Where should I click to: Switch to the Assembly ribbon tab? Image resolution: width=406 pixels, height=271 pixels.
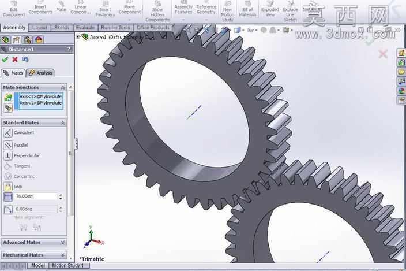coord(14,28)
